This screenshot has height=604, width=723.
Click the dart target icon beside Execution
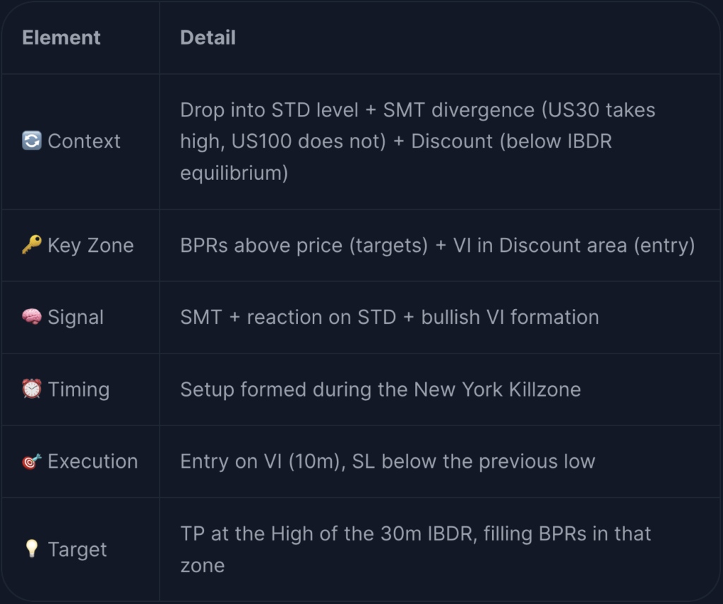click(x=32, y=461)
